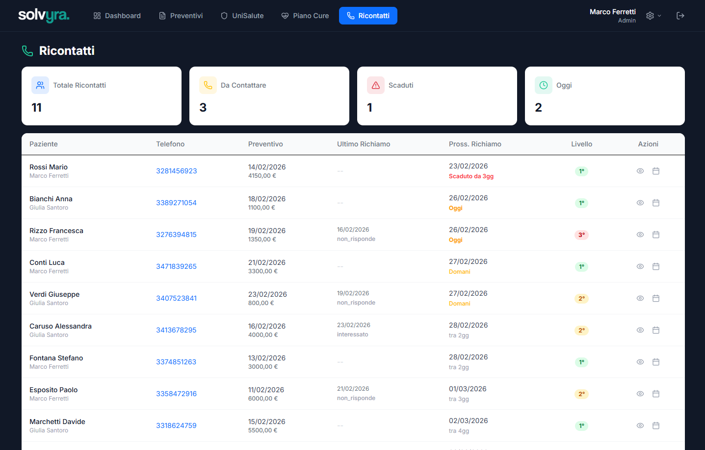The height and width of the screenshot is (450, 705).
Task: Switch to the Preventivi tab
Action: pyautogui.click(x=181, y=16)
